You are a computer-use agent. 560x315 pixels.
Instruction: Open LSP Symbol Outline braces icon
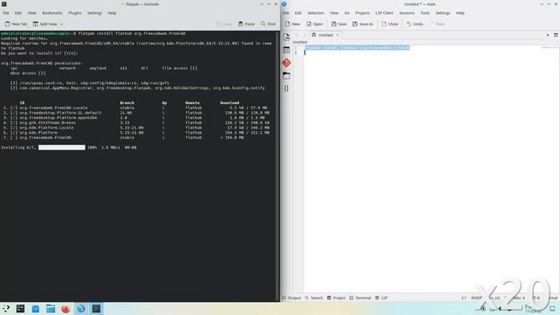[x=286, y=88]
